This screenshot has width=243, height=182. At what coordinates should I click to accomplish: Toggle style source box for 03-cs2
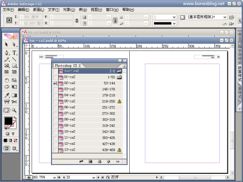click(55, 89)
